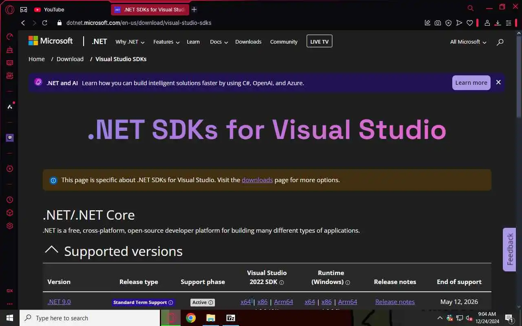
Task: Select the .NET SDKs for Visual Studio tab
Action: click(x=150, y=9)
